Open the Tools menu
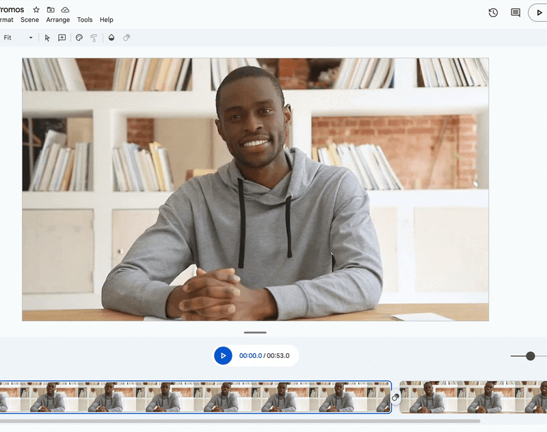 tap(84, 20)
